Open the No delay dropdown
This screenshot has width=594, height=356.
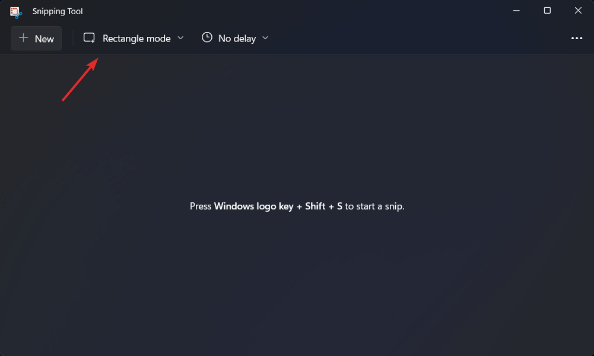tap(237, 39)
